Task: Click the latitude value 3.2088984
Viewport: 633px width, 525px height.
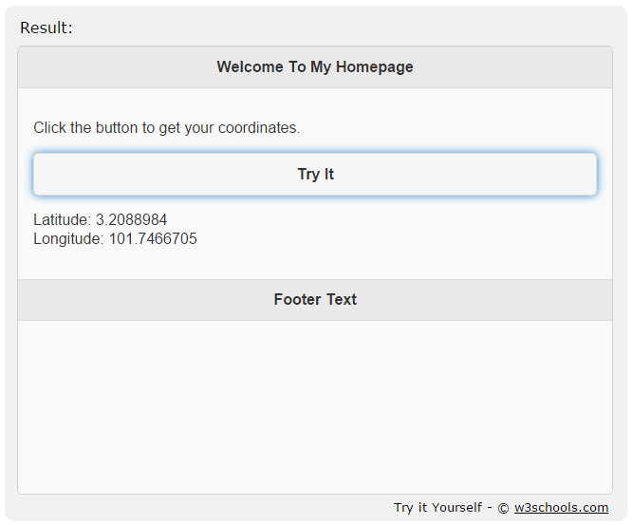Action: 131,219
